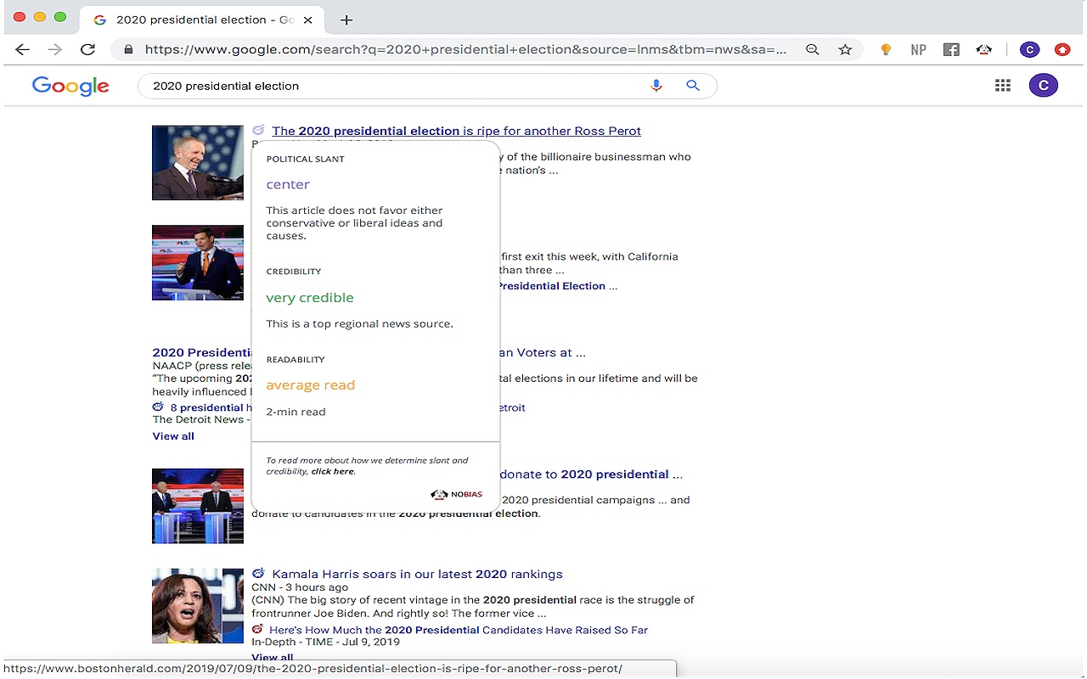Go back to the previous page
Screen dimensions: 1087x679
(23, 50)
